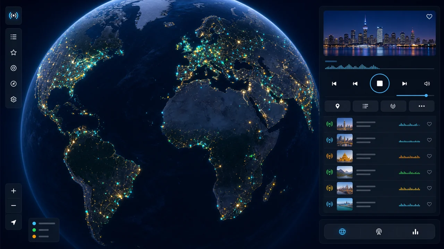Click the green dot in the map legend
The width and height of the screenshot is (444, 249).
pyautogui.click(x=34, y=230)
